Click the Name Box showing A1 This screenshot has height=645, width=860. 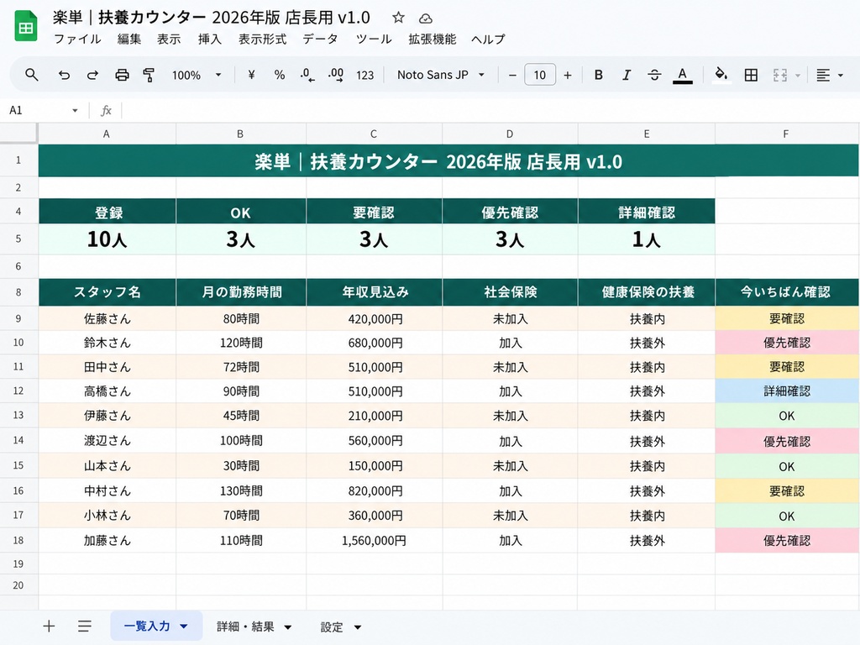point(43,110)
